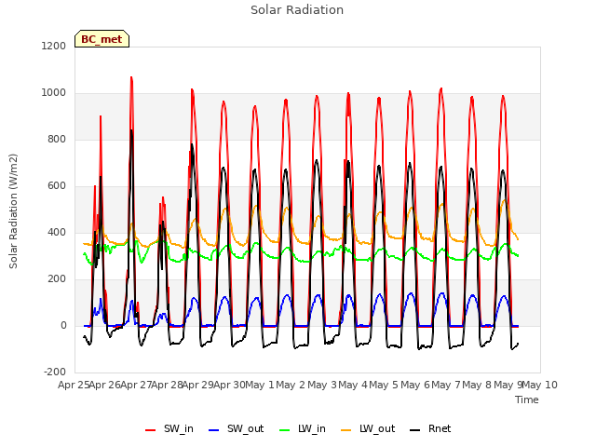Click the 1000 y-axis tick label
This screenshot has width=596, height=447.
[54, 93]
